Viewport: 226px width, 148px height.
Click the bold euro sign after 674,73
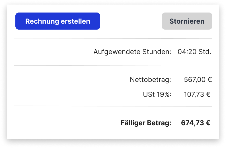point(208,123)
